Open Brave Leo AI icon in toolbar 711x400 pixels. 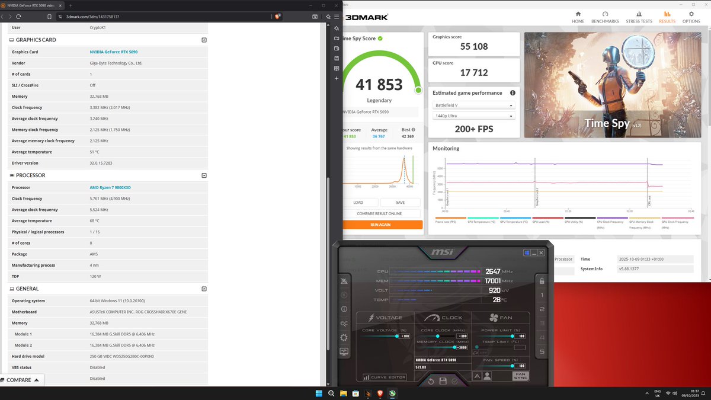(328, 17)
